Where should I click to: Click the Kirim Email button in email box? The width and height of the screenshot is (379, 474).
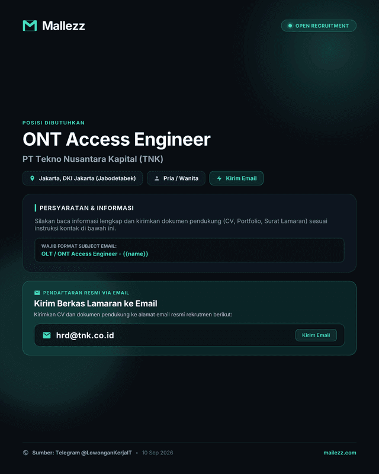316,335
